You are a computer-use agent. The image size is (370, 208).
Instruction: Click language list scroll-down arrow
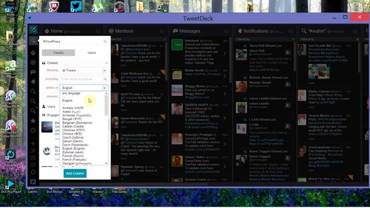(106, 163)
